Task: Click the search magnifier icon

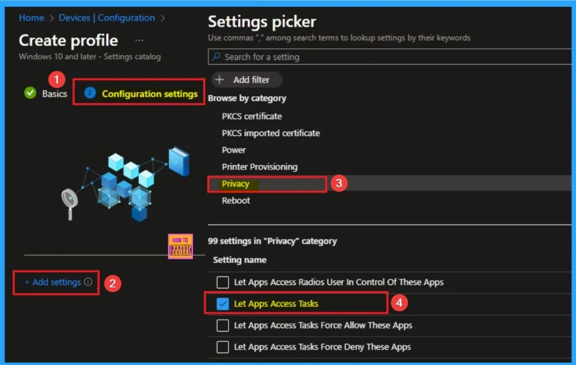Action: coord(216,57)
